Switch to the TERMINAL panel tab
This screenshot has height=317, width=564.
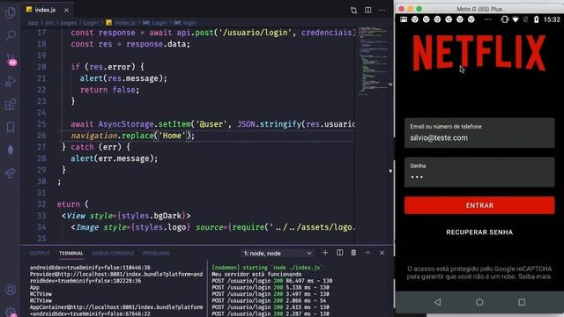point(70,254)
